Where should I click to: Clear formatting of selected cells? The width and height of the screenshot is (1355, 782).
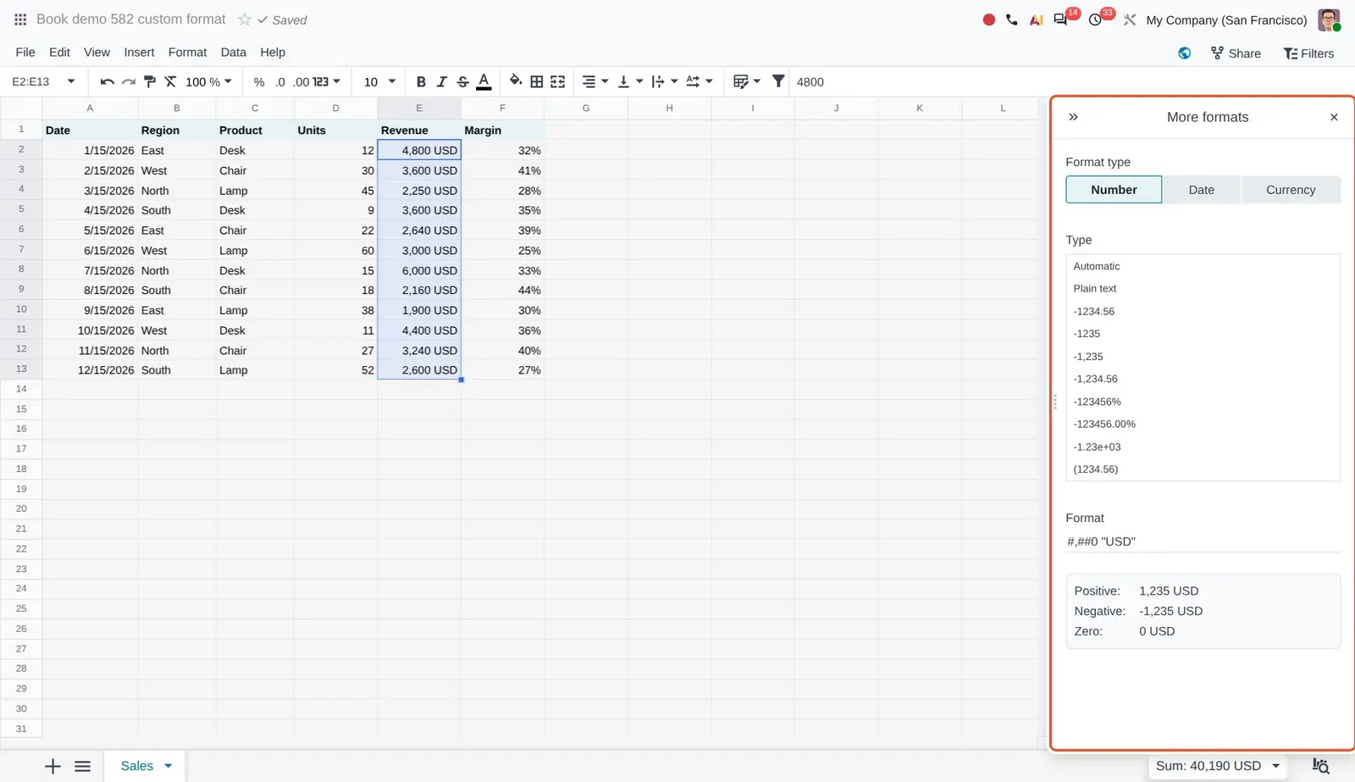(x=170, y=81)
